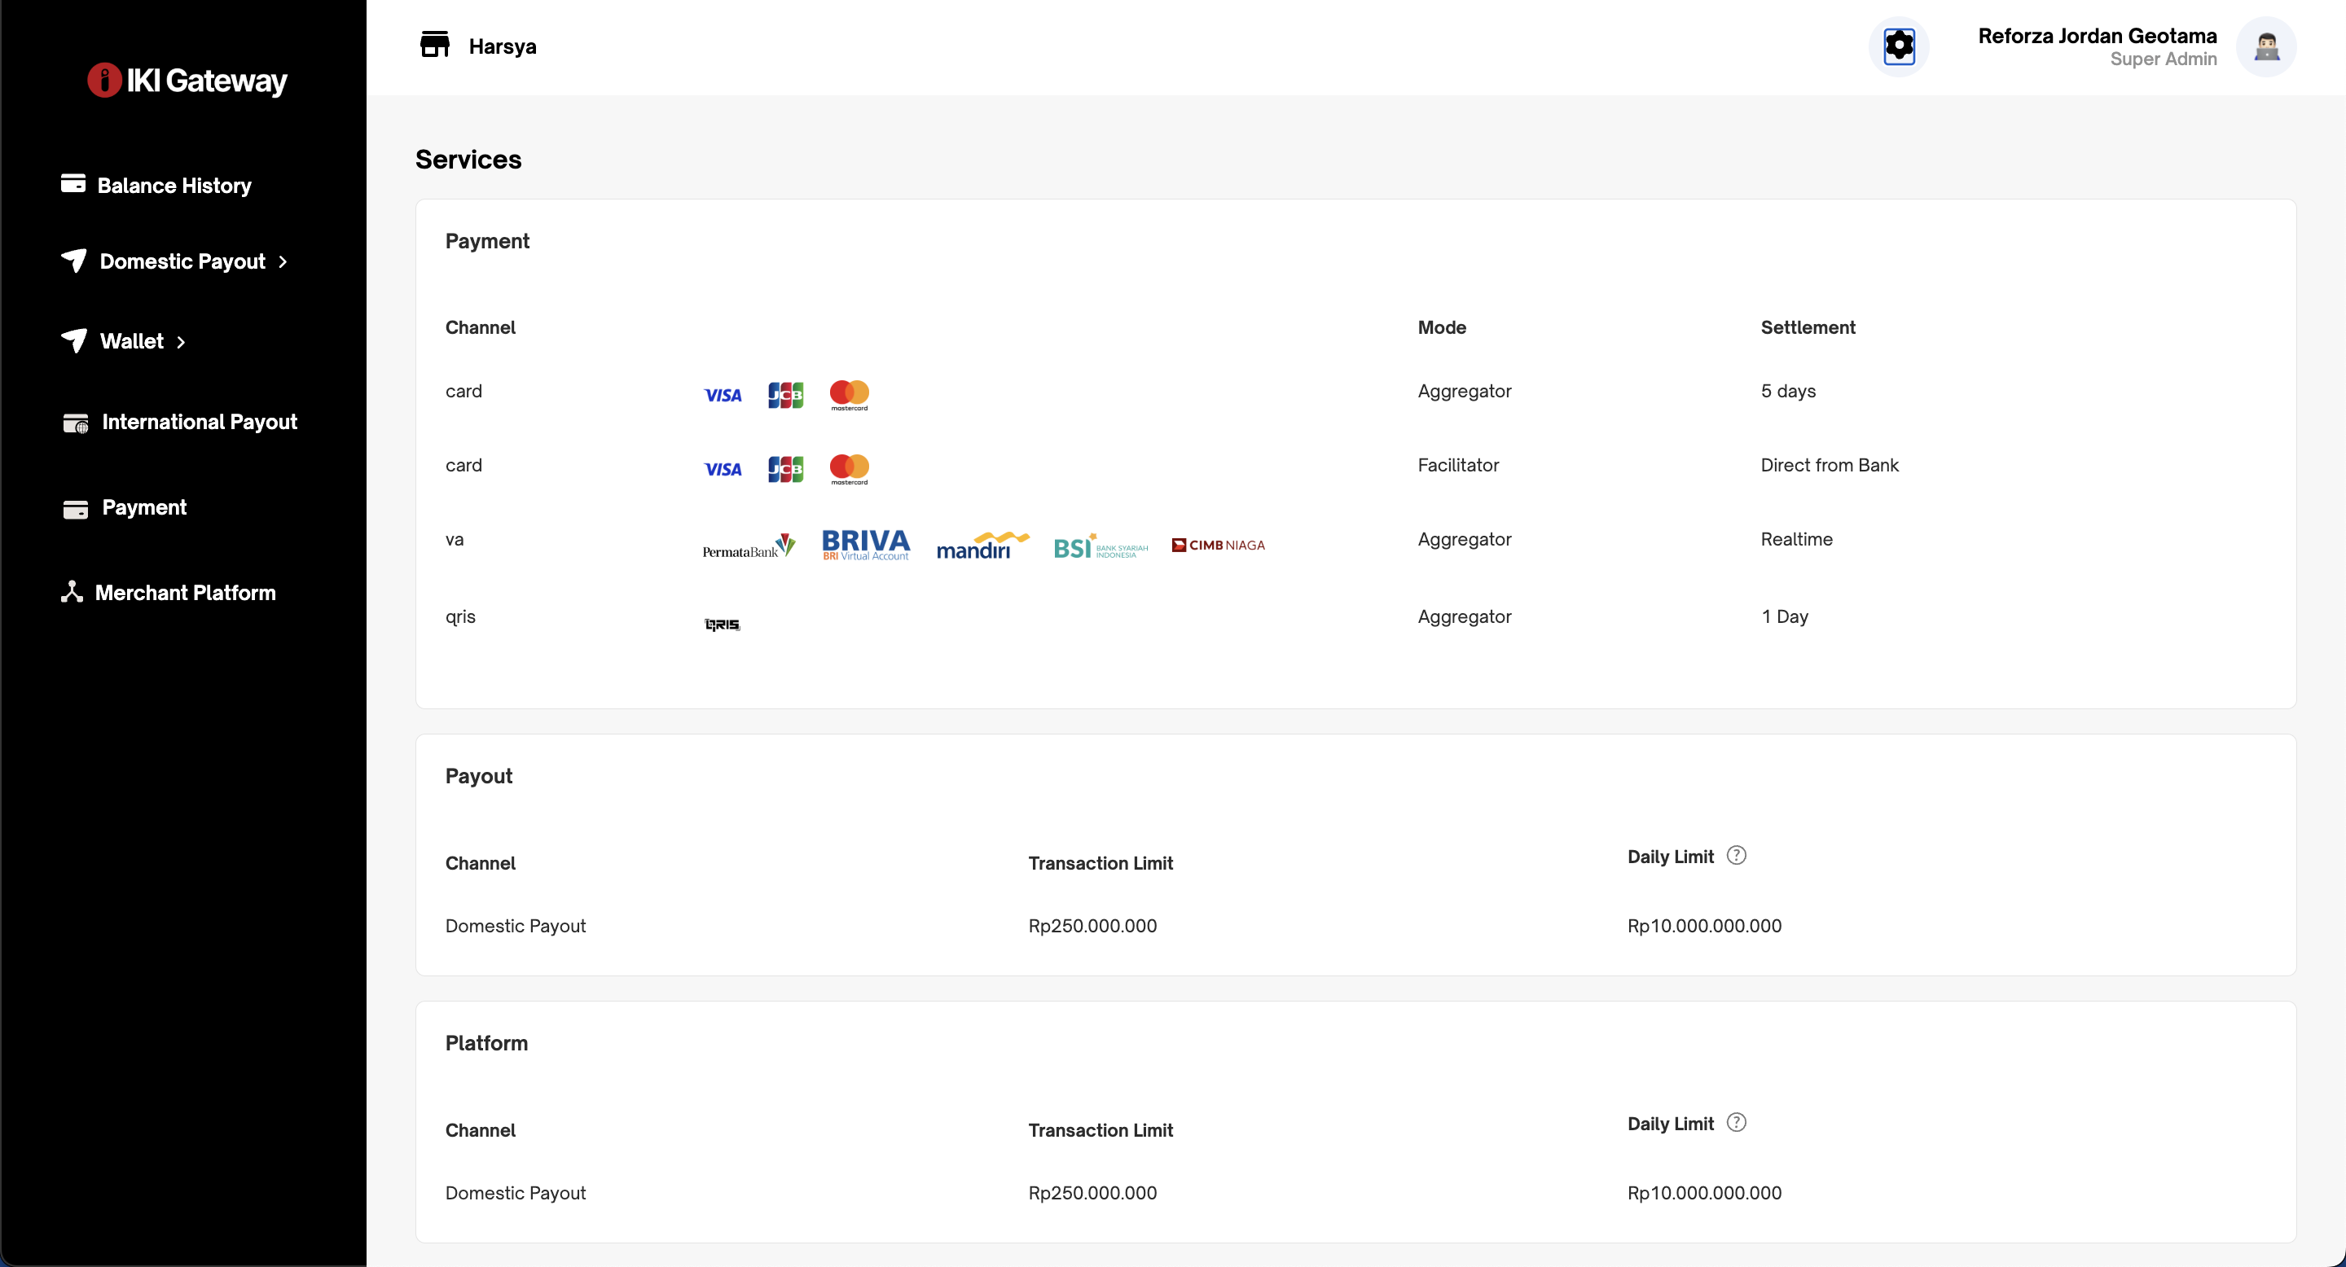This screenshot has height=1267, width=2346.
Task: Click the IKI Gateway logo
Action: 187,81
